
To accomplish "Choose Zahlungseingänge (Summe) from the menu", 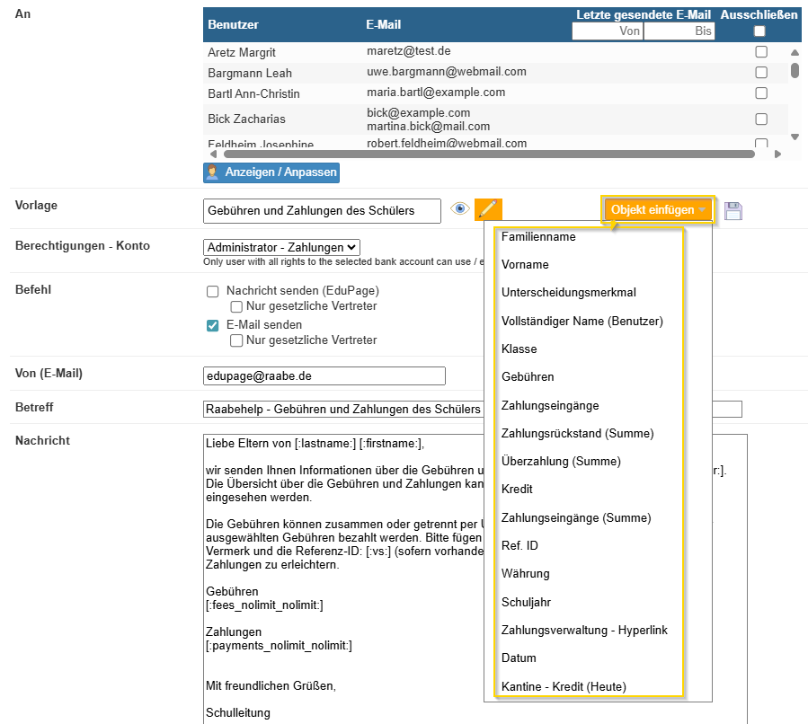I will click(x=576, y=518).
